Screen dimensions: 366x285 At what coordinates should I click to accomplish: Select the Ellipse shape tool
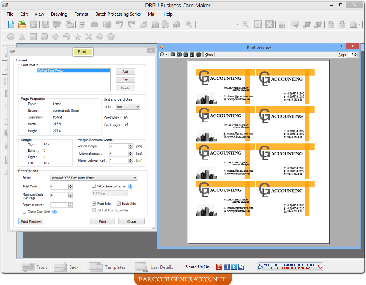pyautogui.click(x=11, y=37)
